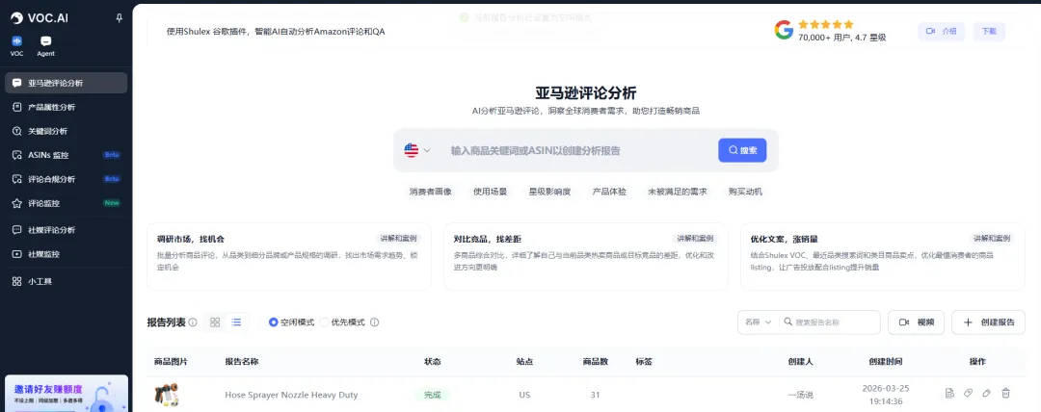
Task: Open 讲解和案例 on the 优化文案 card
Action: (x=992, y=238)
